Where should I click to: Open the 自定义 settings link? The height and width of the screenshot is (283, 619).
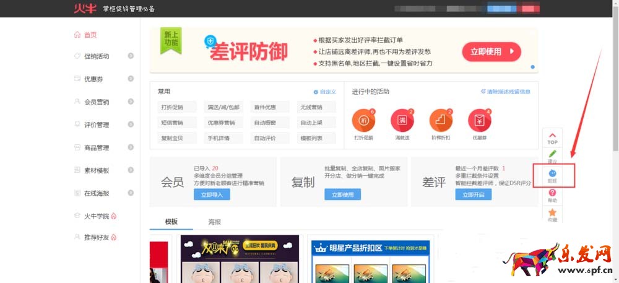tap(324, 92)
